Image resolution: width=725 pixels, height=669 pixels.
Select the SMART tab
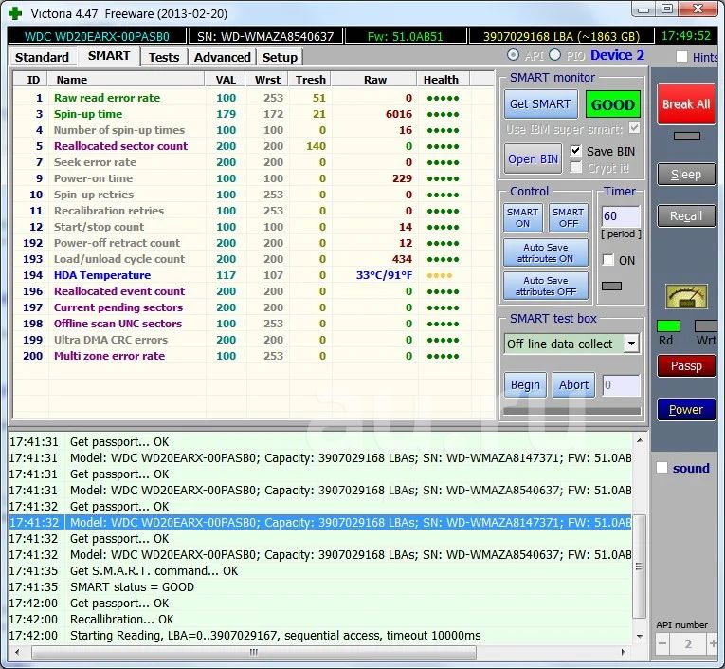[109, 56]
